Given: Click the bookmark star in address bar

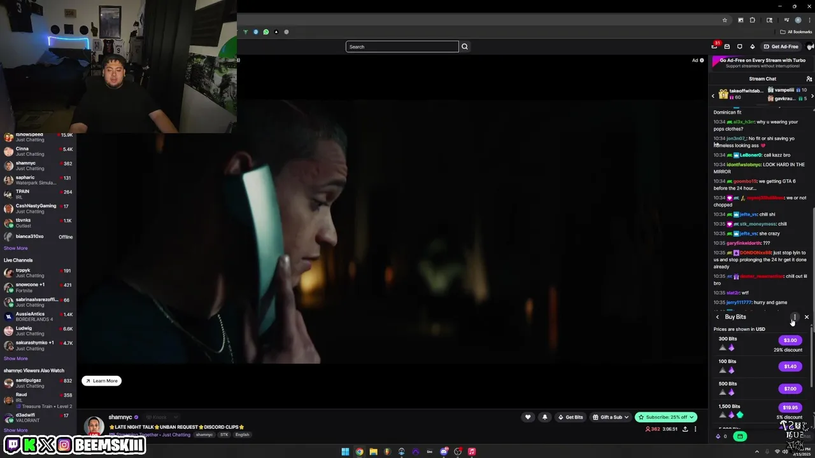Looking at the screenshot, I should [x=725, y=20].
